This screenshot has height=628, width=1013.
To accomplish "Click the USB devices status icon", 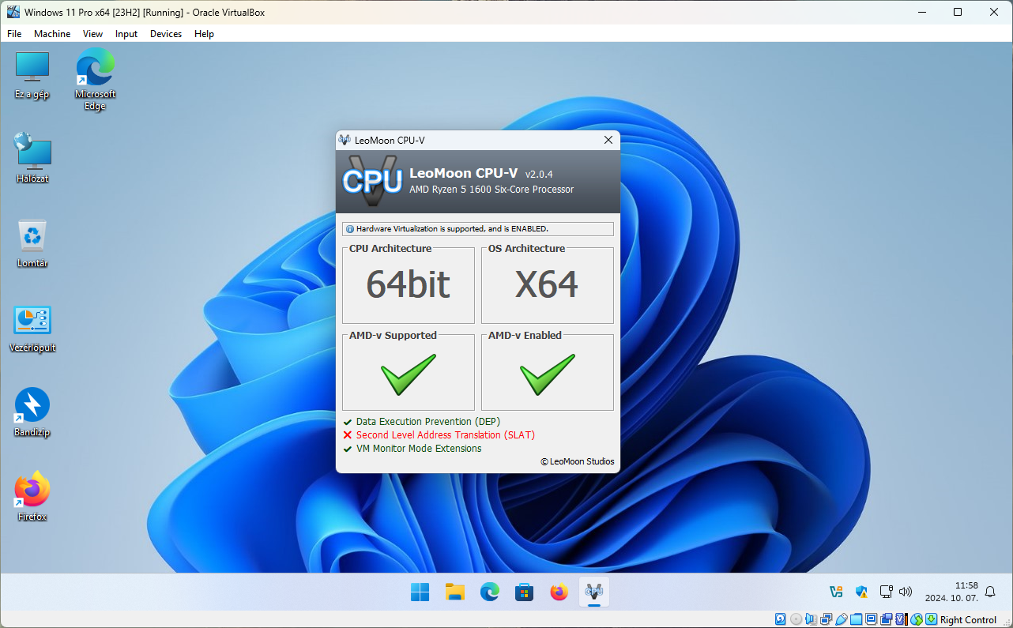I will click(842, 619).
